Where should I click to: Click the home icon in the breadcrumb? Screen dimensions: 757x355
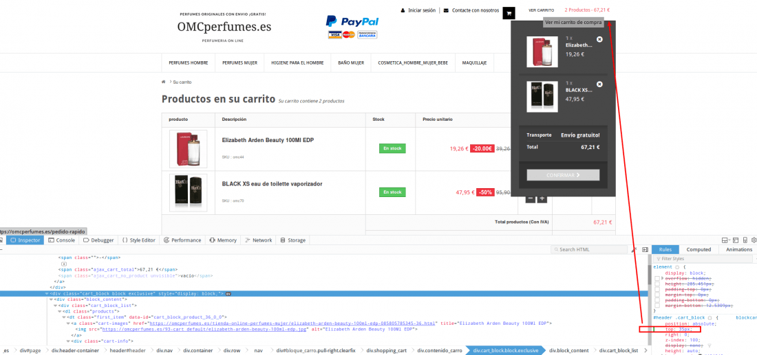(x=164, y=82)
